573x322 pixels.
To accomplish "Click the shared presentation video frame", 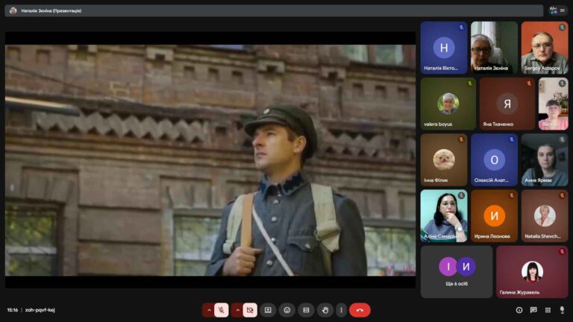I will [x=210, y=160].
